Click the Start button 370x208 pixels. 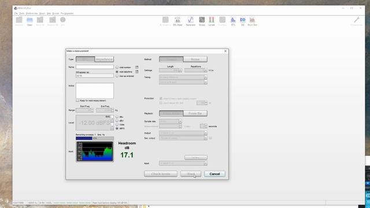tap(191, 174)
